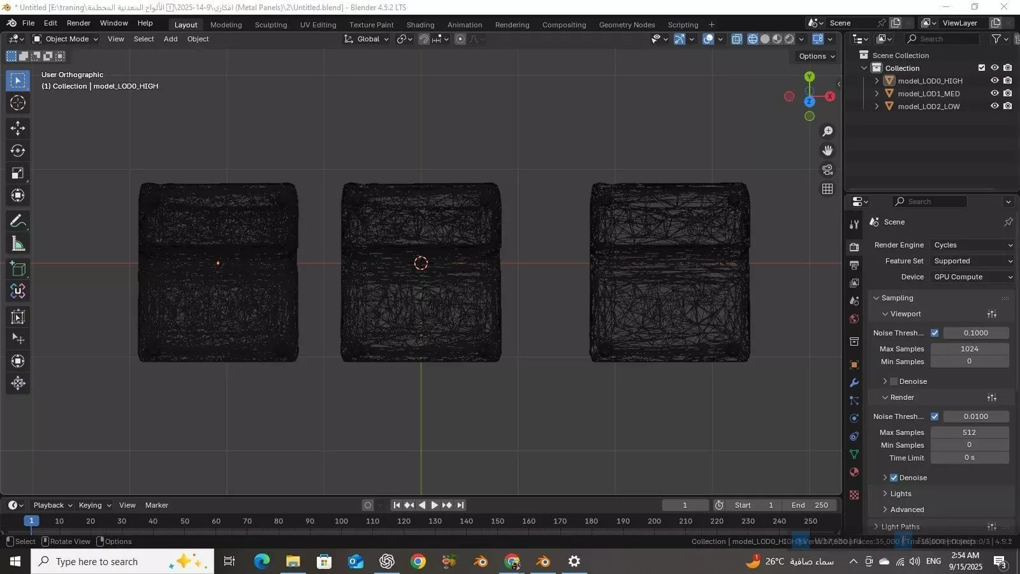Disable Render Denoise checkbox
Viewport: 1020px width, 574px height.
pyautogui.click(x=894, y=478)
